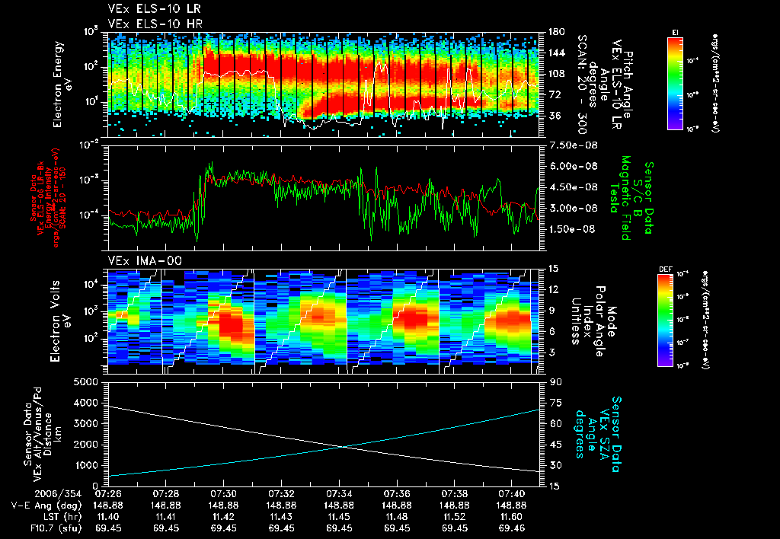Select the 'VEx IMA-00' panel title
Screen dimensions: 780x539
[x=145, y=260]
